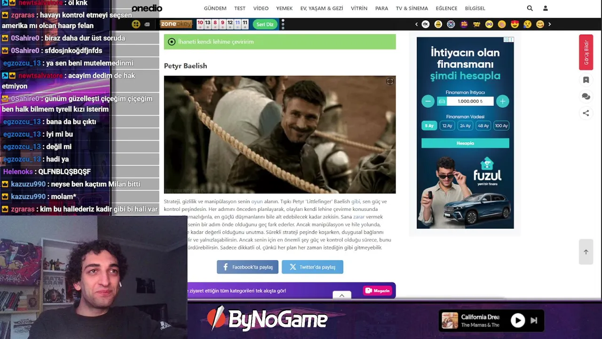
Task: Follow the 'gibi' link in paragraph
Action: coord(356,202)
